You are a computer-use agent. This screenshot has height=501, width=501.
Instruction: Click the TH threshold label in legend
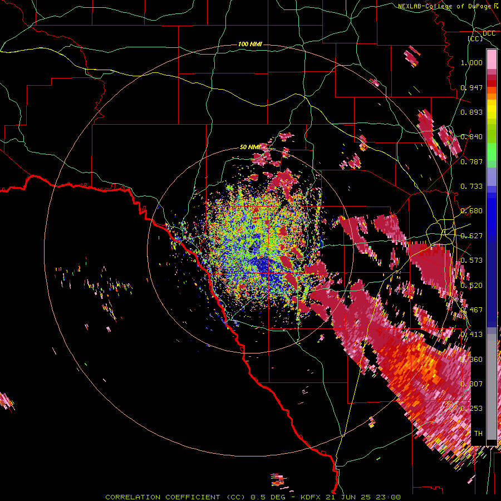click(x=478, y=434)
